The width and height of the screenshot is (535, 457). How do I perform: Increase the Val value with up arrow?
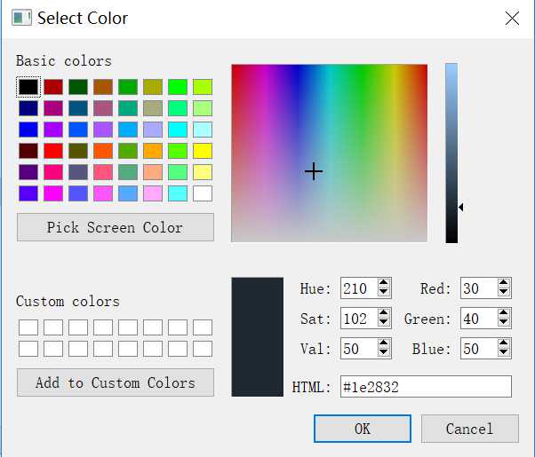[384, 343]
